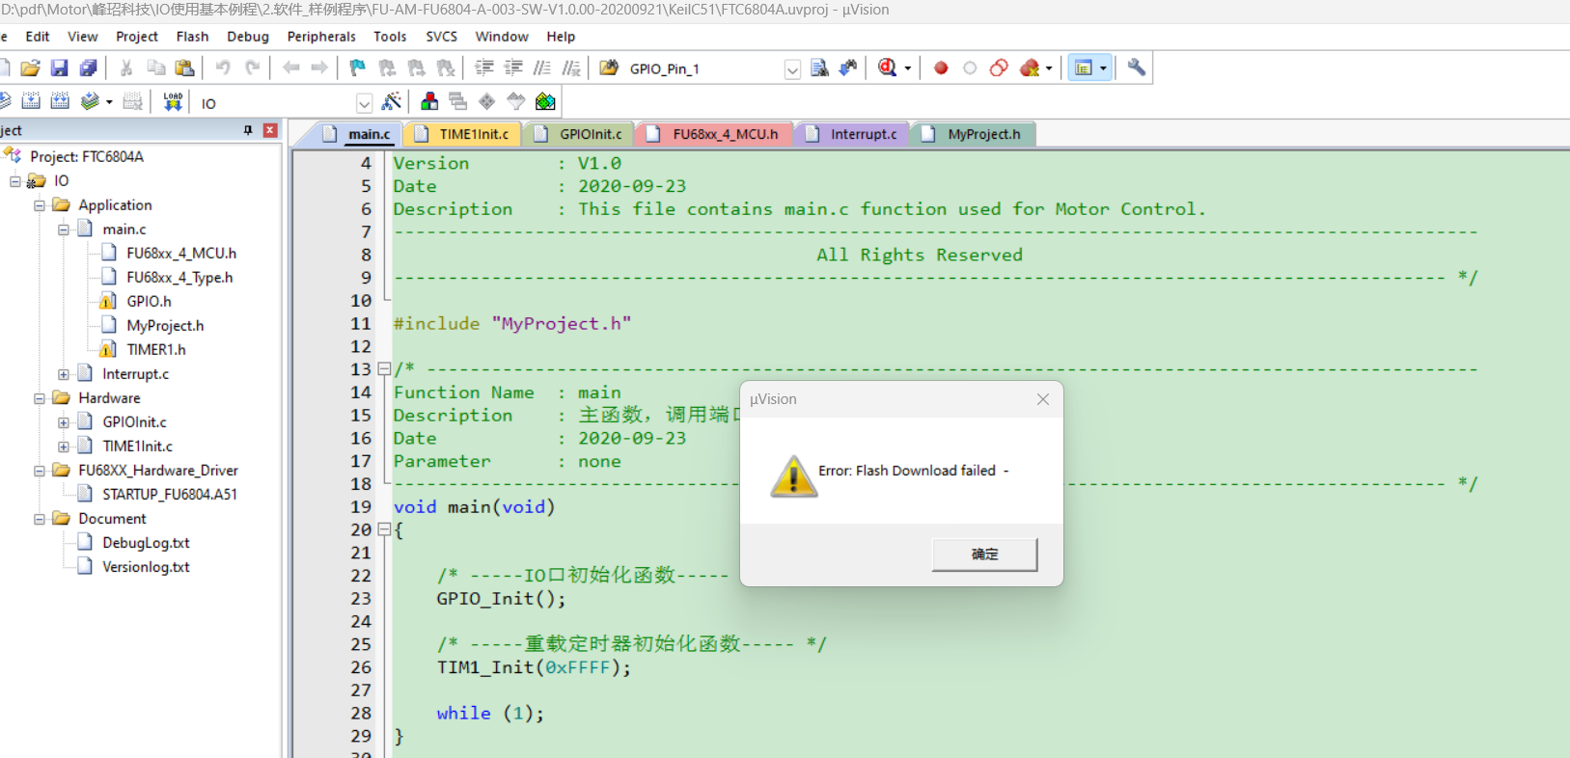Screen dimensions: 1570x758
Task: Close the Project panel with red X
Action: point(270,130)
